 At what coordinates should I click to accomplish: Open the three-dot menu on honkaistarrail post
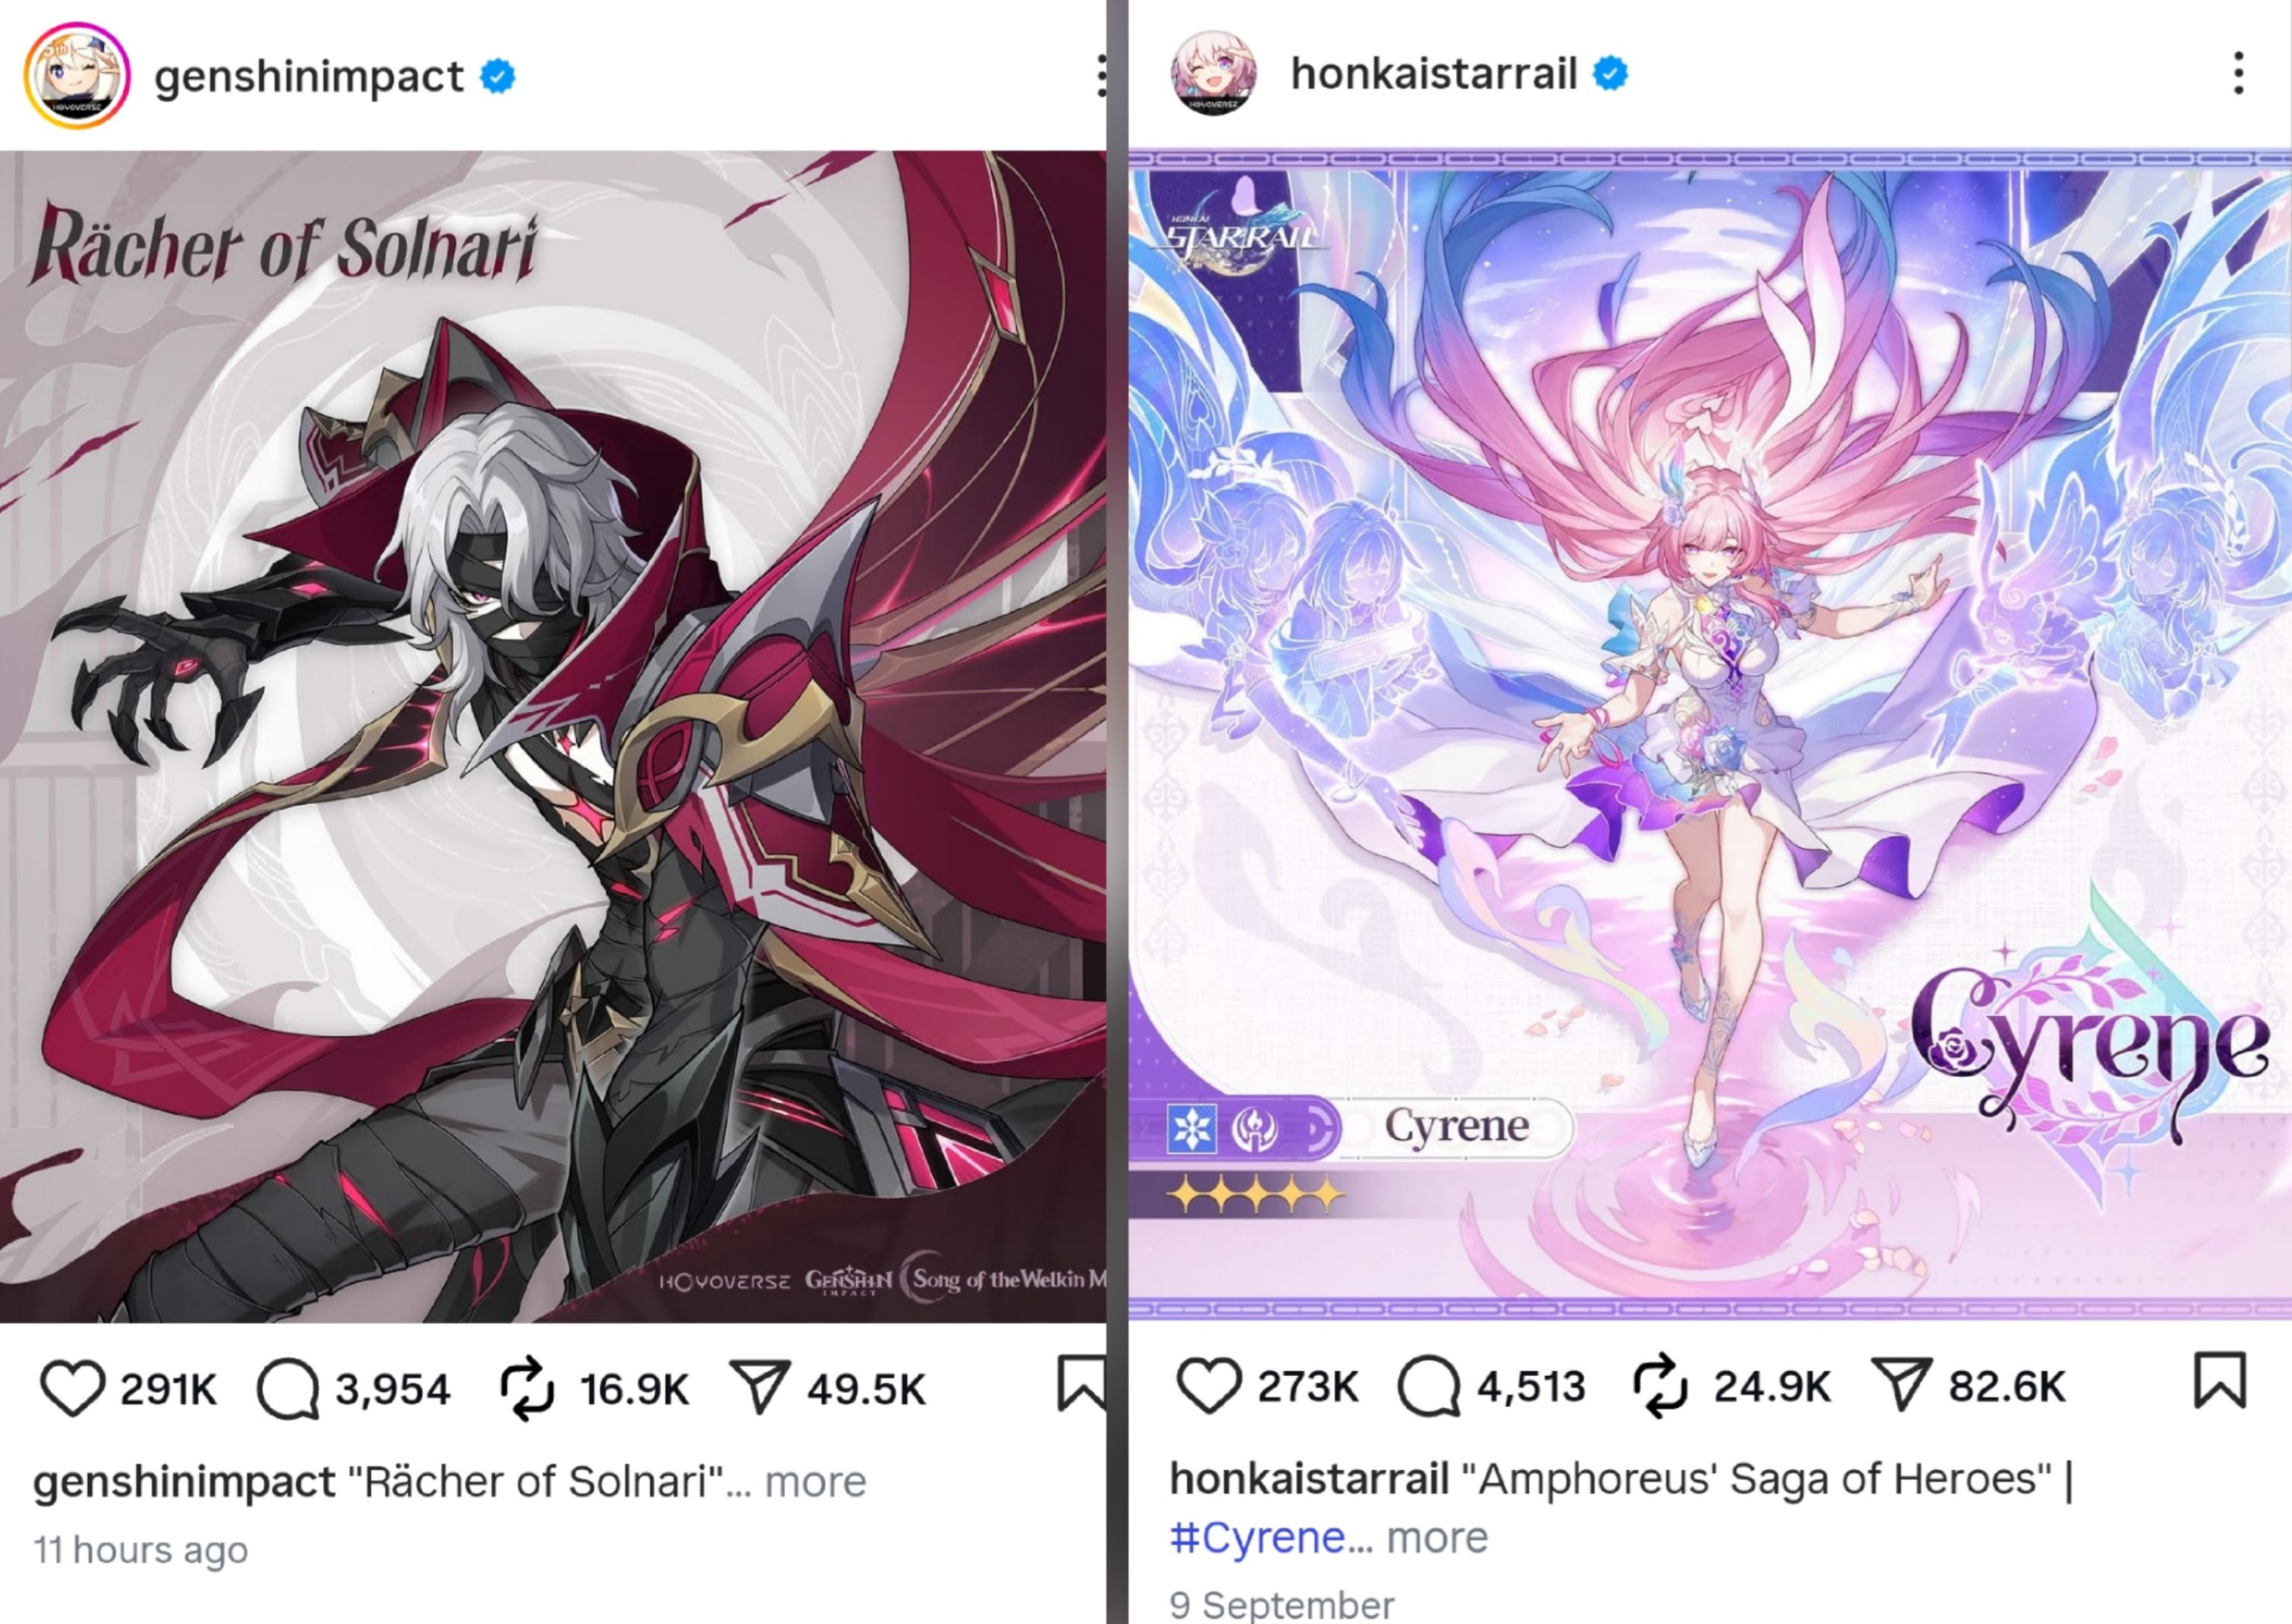point(2238,73)
